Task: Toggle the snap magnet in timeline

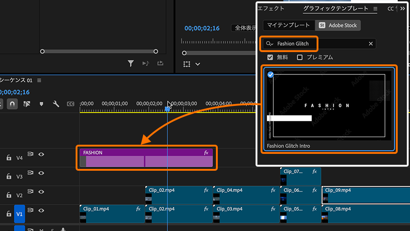Action: [x=12, y=104]
